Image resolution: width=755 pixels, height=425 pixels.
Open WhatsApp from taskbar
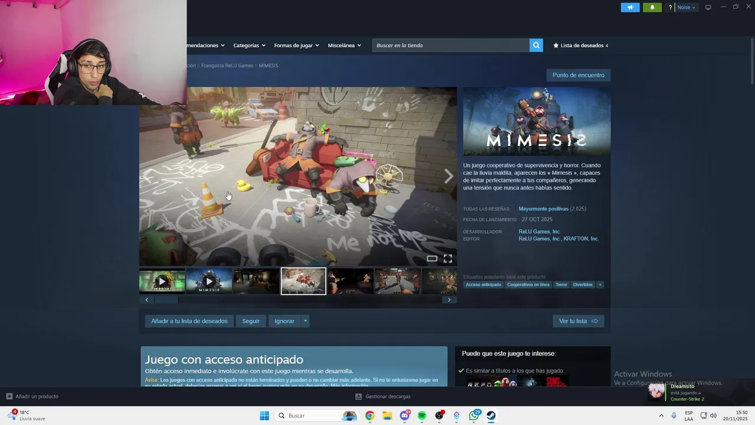[x=474, y=416]
